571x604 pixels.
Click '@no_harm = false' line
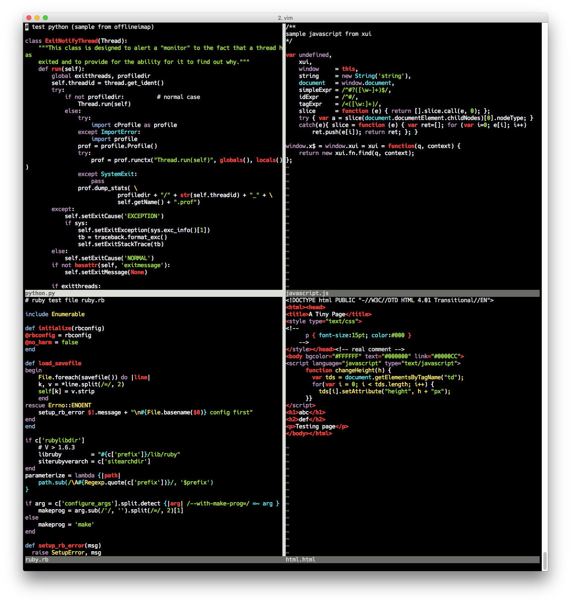point(52,342)
